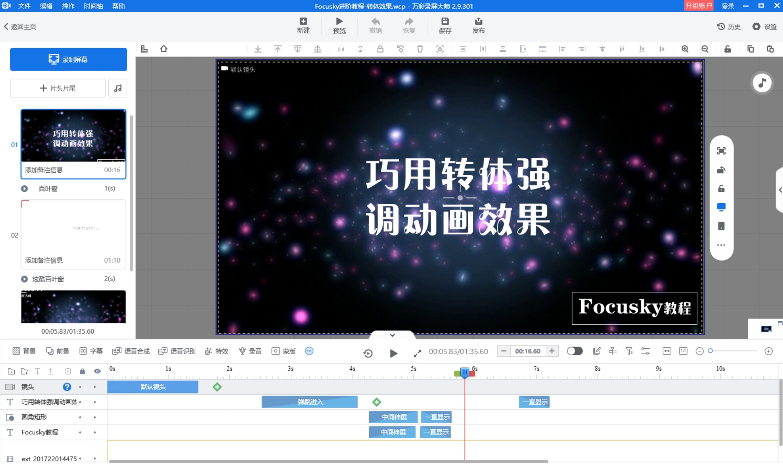Toggle lock dot on 巧用转体强调动画效果 track
This screenshot has height=467, width=783.
[x=80, y=402]
